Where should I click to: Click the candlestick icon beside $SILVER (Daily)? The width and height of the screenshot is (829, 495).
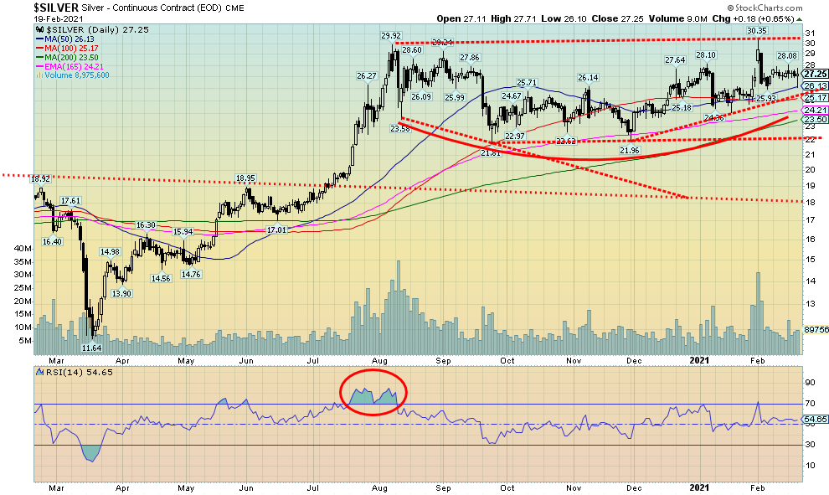39,30
